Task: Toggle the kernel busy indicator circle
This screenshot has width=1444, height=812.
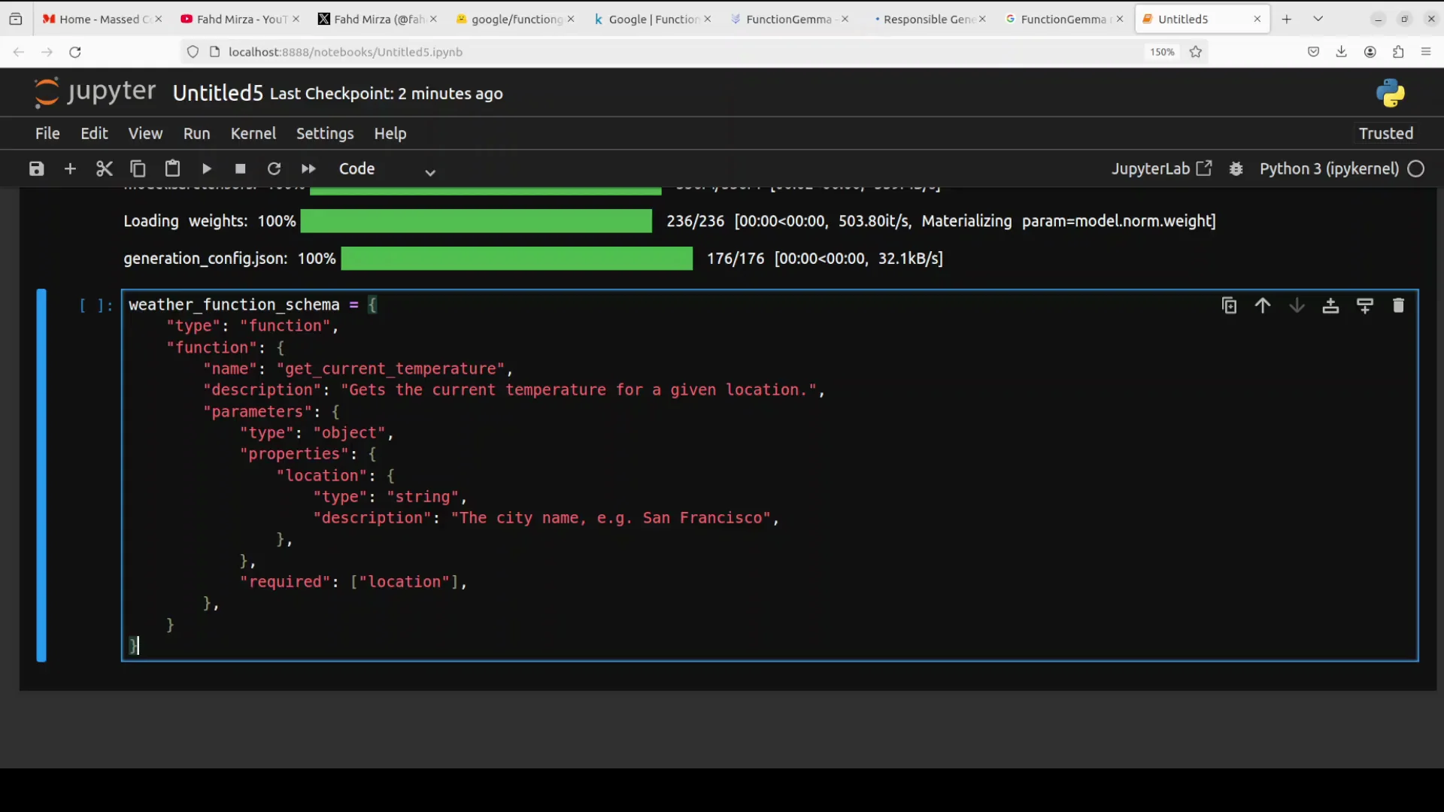Action: (x=1417, y=168)
